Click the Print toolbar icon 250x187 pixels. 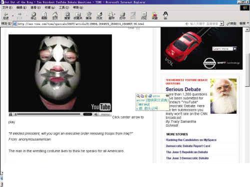[x=122, y=15]
